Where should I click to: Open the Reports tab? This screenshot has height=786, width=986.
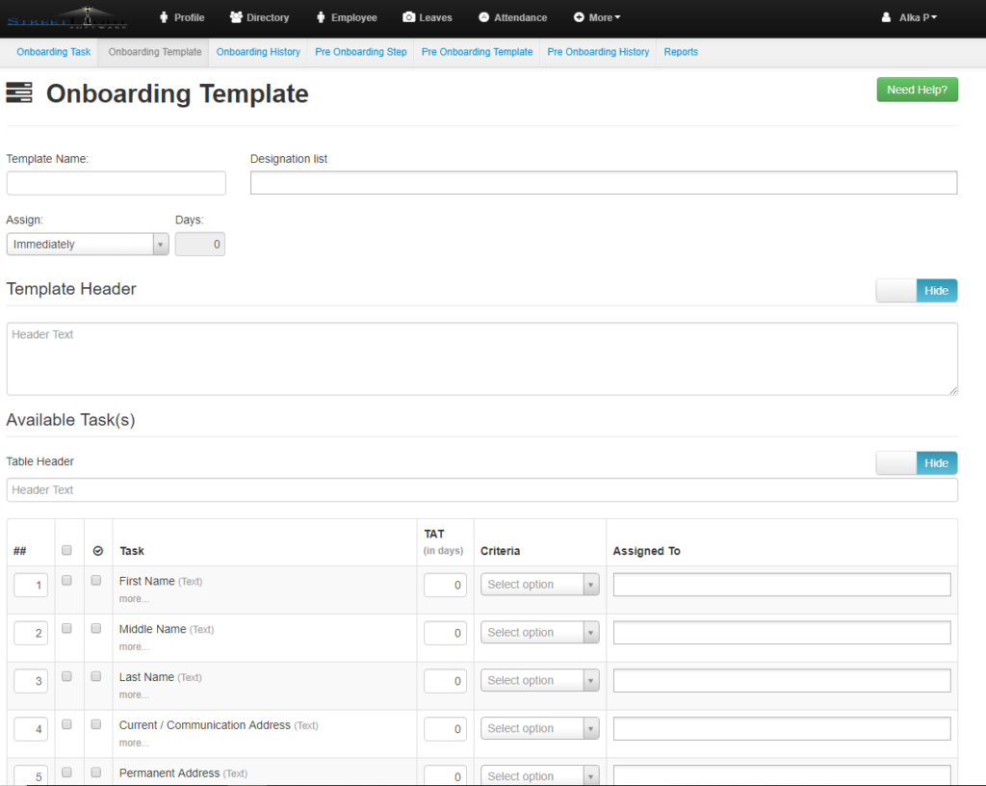tap(681, 52)
